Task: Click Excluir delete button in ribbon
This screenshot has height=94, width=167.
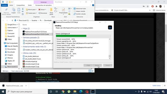Action: (42, 9)
